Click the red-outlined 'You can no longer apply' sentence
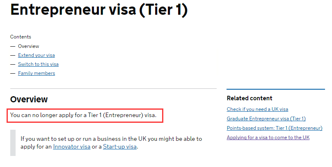Image resolution: width=332 pixels, height=167 pixels. (83, 115)
